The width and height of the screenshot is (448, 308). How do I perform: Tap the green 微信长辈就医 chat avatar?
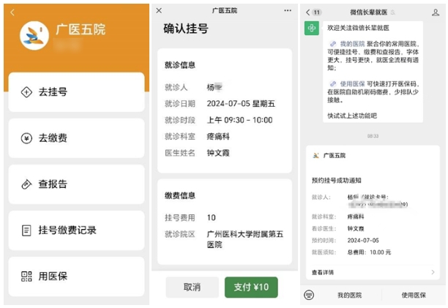(313, 28)
